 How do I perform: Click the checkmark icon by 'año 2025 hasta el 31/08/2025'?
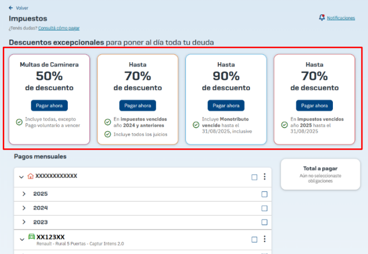coord(284,125)
